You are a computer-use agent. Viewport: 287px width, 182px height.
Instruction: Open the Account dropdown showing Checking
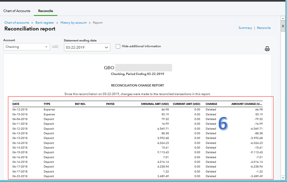point(26,47)
